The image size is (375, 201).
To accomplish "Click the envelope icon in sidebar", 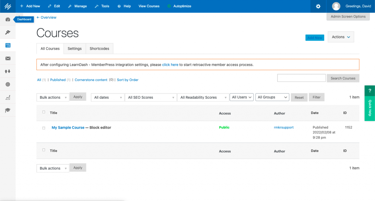I will pyautogui.click(x=8, y=58).
